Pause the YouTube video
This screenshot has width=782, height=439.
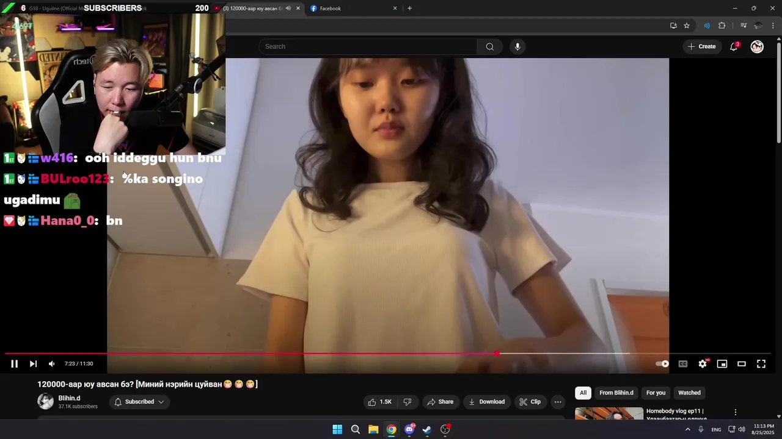15,364
